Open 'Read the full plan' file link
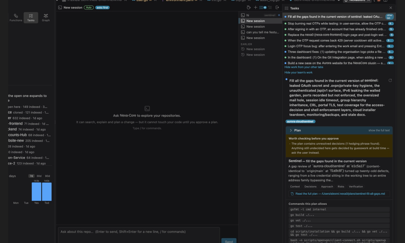 (x=340, y=194)
